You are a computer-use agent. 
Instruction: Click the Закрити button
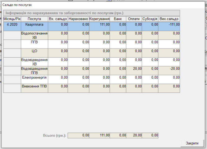192,143
